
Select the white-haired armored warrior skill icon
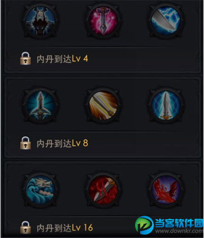(x=40, y=21)
